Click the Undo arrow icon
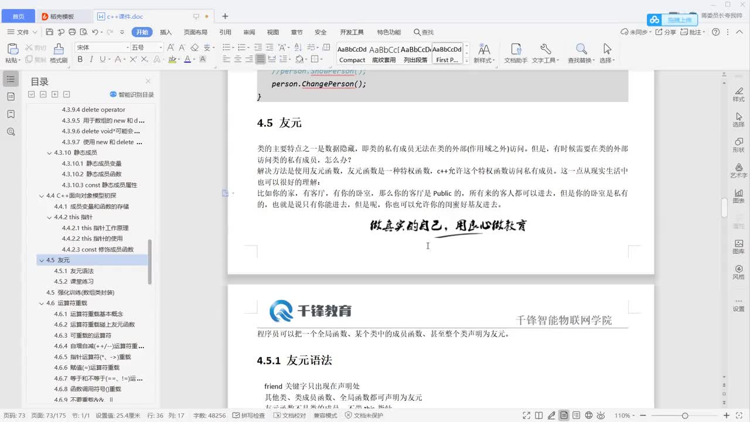 click(x=95, y=32)
